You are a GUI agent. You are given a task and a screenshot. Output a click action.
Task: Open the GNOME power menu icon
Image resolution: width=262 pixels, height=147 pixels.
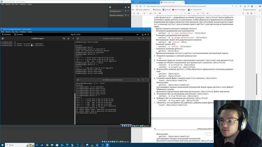pyautogui.click(x=148, y=34)
